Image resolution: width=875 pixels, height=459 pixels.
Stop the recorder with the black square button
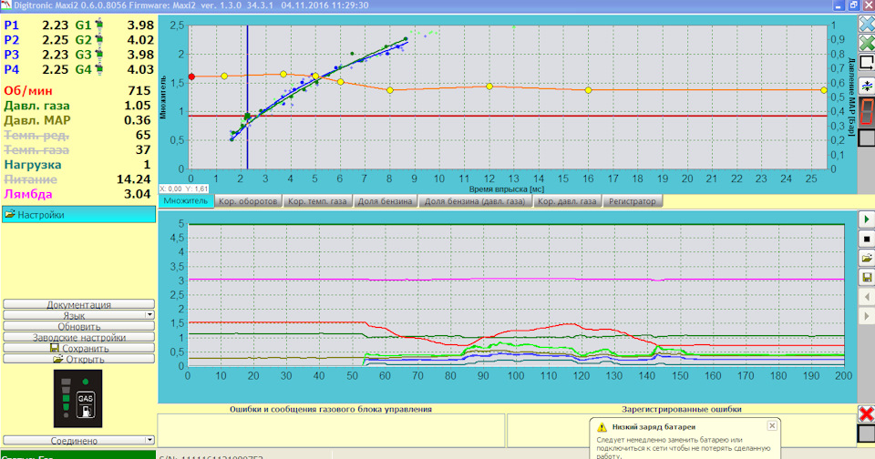click(x=867, y=239)
